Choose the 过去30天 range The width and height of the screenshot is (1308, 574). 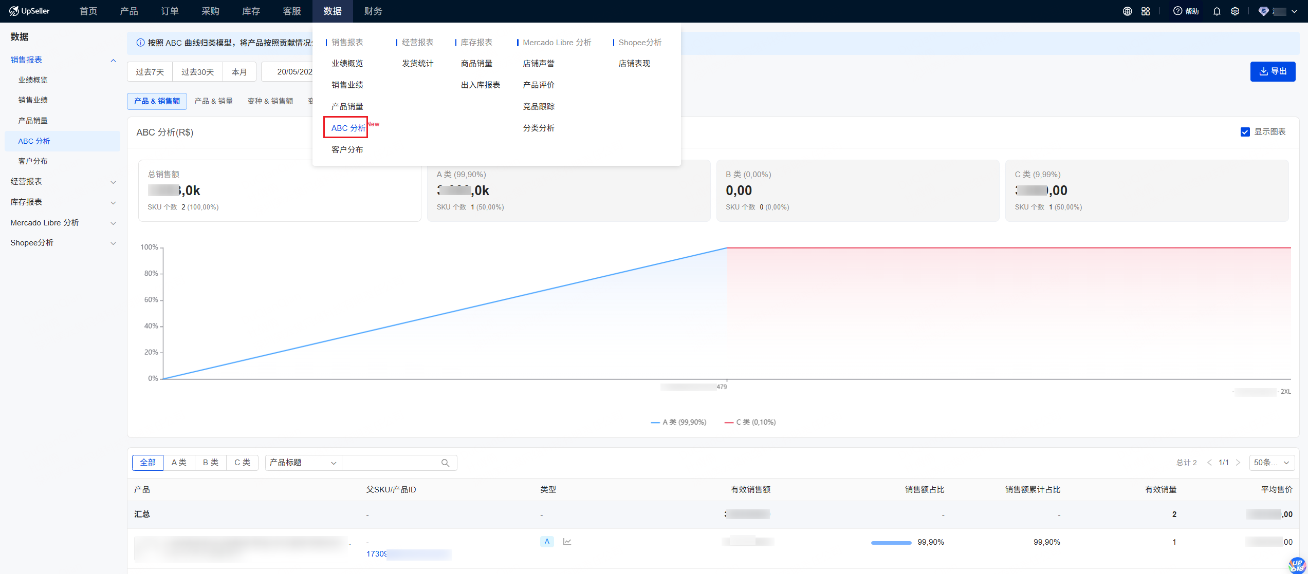pyautogui.click(x=197, y=72)
